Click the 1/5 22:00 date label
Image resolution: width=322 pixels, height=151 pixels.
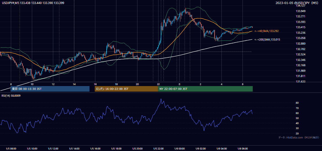[x=158, y=149]
